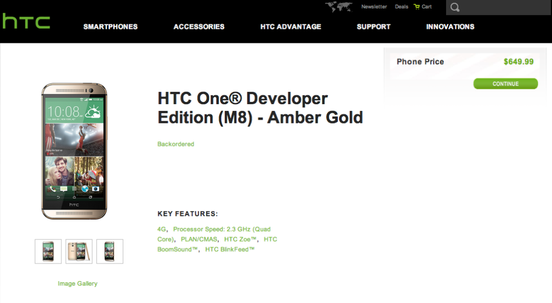Click the main HTC One product image

click(74, 151)
